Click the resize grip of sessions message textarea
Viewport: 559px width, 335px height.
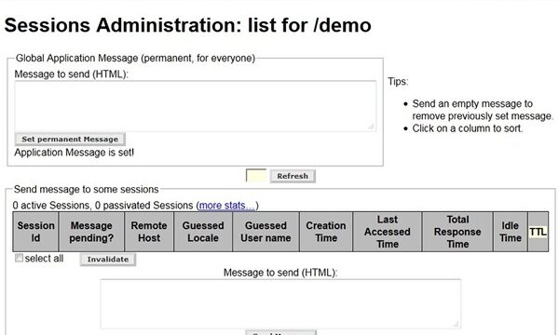click(x=456, y=324)
